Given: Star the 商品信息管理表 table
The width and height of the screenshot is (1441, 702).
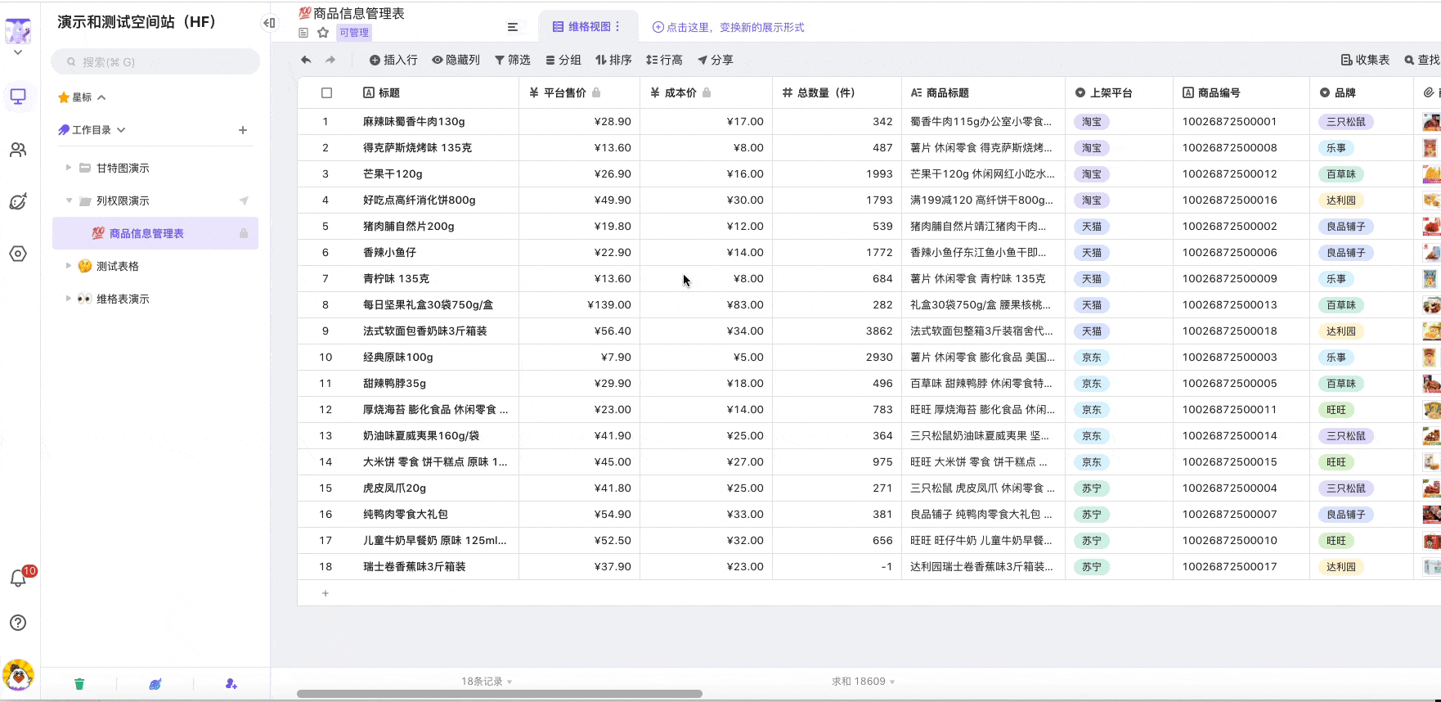Looking at the screenshot, I should [x=323, y=33].
